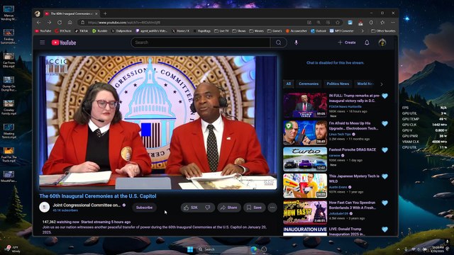Screen dimensions: 454x255
Task: Open the Rumble bookmark
Action: tap(100, 31)
